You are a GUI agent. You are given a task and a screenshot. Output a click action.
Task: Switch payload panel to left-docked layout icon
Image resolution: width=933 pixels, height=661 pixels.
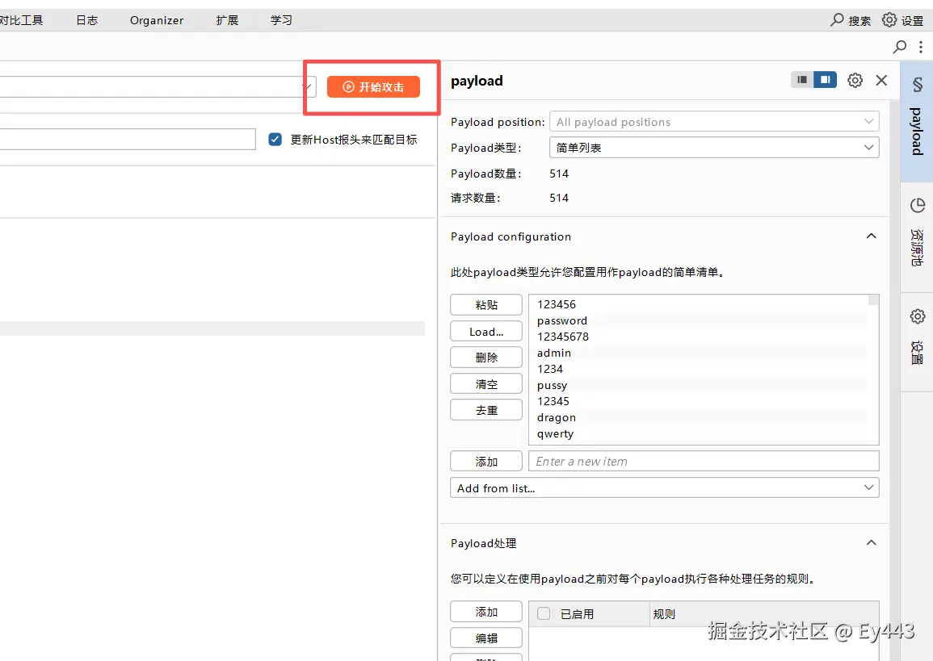802,80
